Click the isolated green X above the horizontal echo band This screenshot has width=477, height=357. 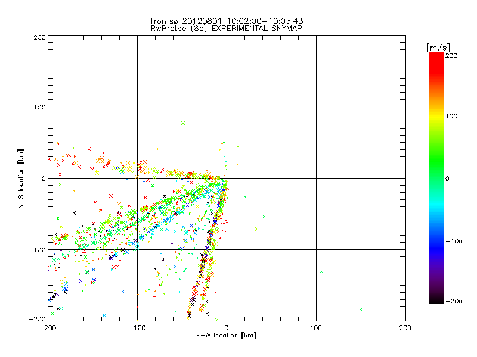coord(183,123)
